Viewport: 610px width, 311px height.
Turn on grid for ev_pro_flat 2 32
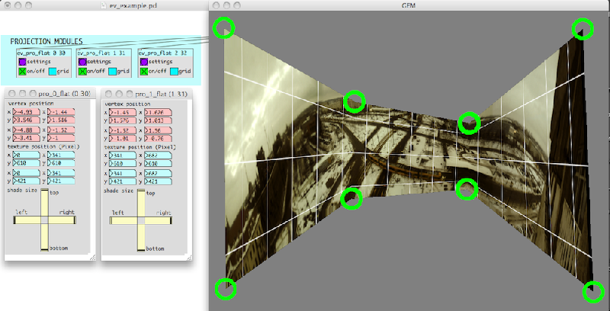coord(174,71)
